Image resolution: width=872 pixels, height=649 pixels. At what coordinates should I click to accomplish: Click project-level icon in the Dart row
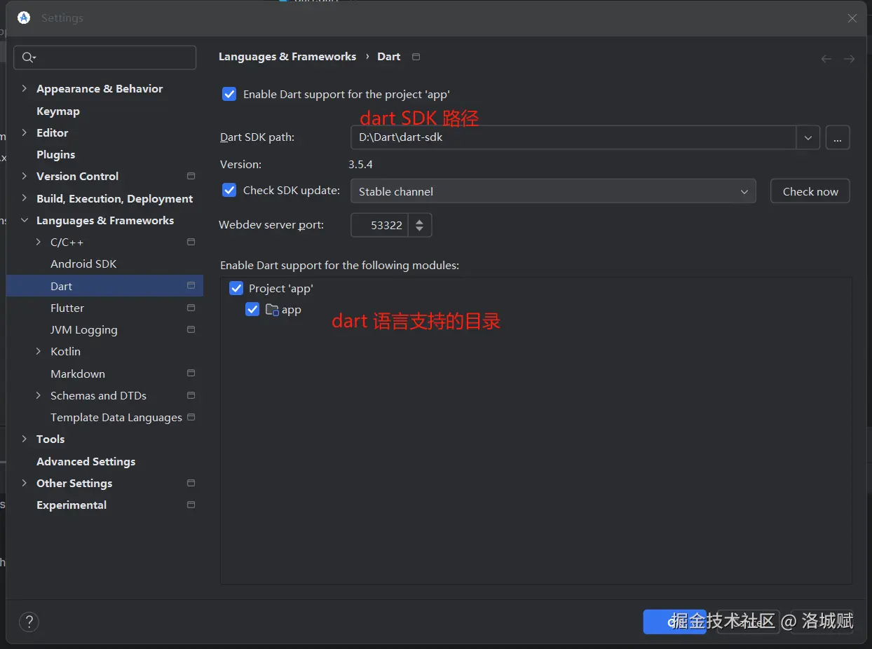(191, 286)
